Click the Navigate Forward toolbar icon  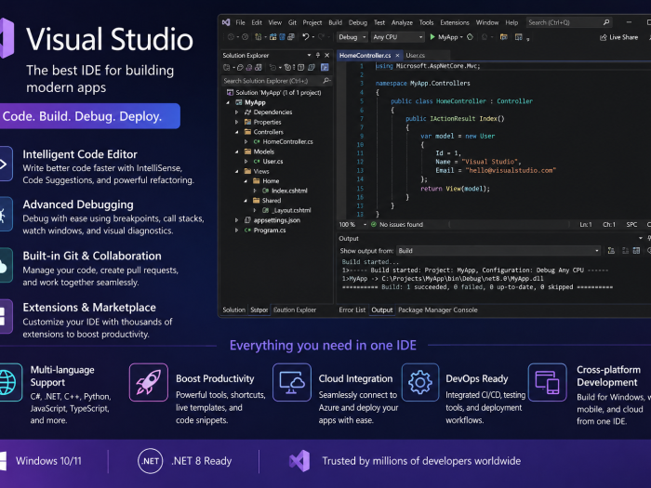point(245,37)
